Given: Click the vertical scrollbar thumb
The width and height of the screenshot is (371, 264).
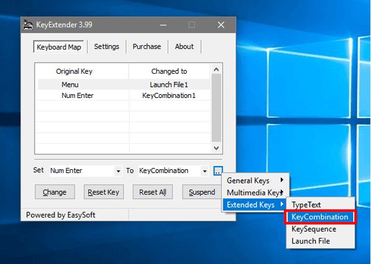Looking at the screenshot, I should 216,108.
